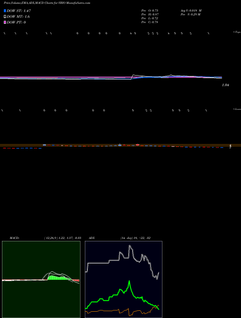Click the blue DOW ST legend swatch
Screen dimensions: 241x318
point(5,11)
